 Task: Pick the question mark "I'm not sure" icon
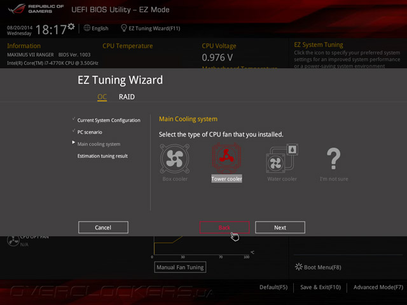pos(333,158)
